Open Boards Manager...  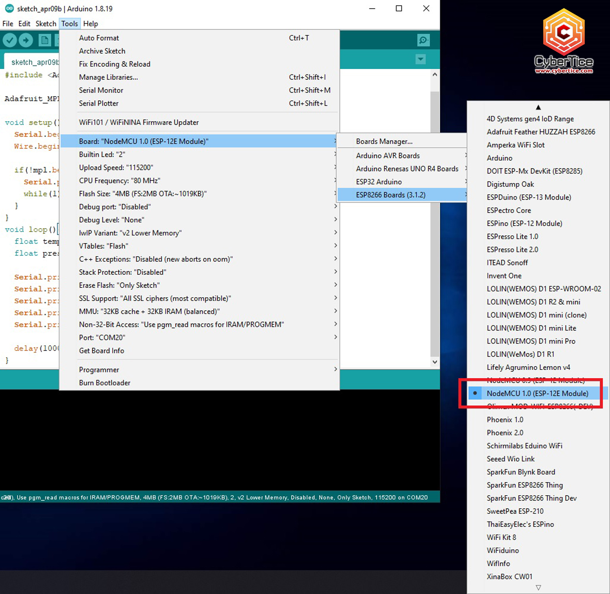pyautogui.click(x=384, y=141)
